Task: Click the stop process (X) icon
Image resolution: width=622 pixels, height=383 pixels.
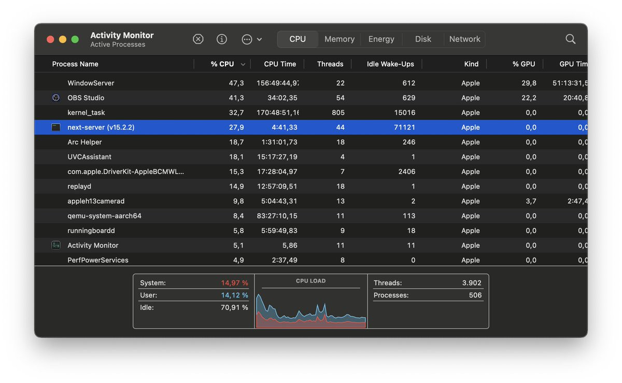Action: 198,39
